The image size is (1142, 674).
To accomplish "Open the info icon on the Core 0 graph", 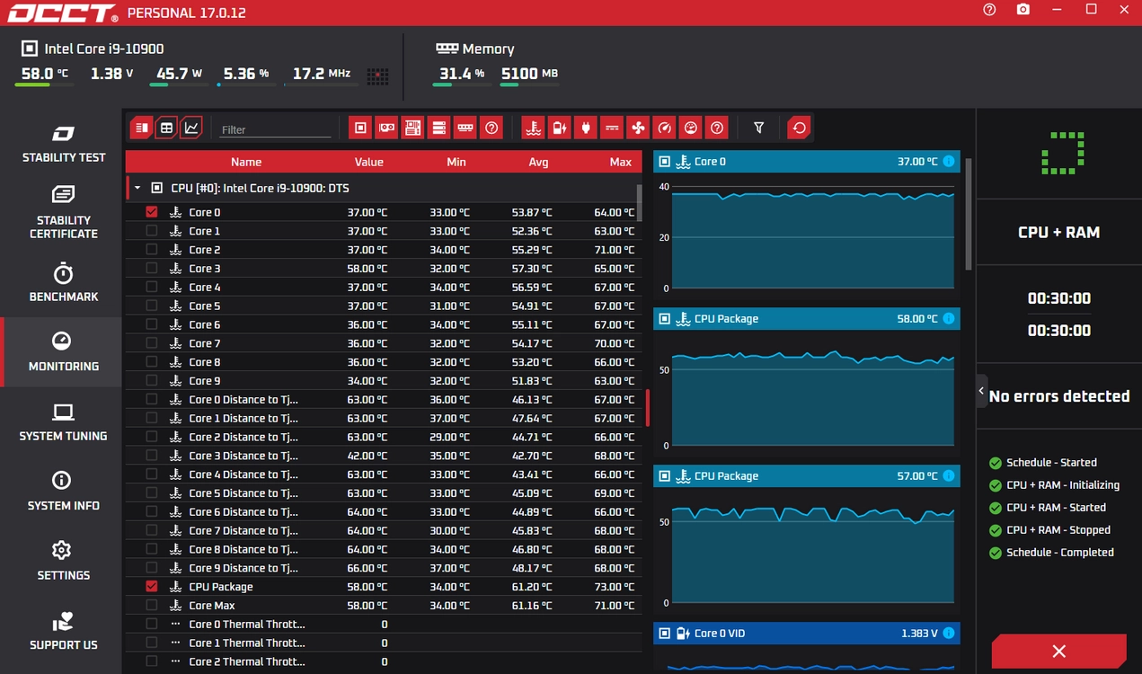I will pyautogui.click(x=949, y=162).
